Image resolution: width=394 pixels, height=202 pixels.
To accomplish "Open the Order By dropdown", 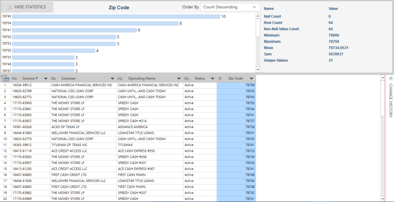I will [230, 7].
